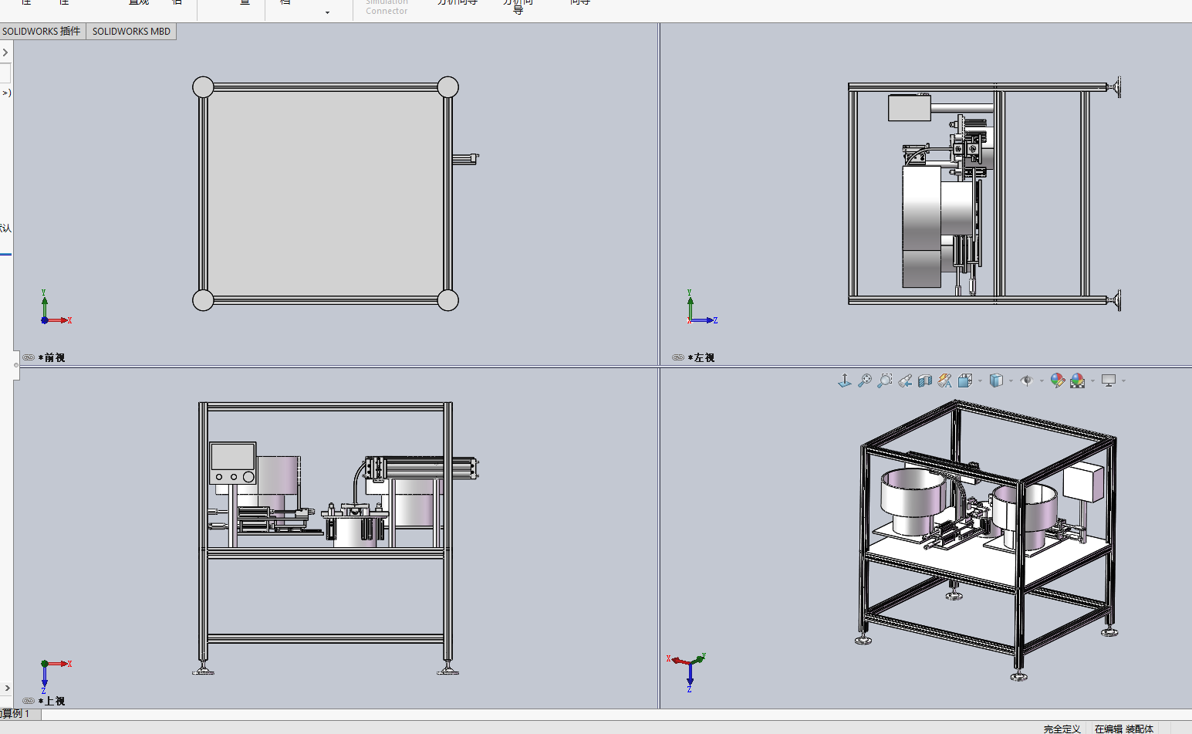
Task: Click the left panel collapse handle
Action: (16, 365)
